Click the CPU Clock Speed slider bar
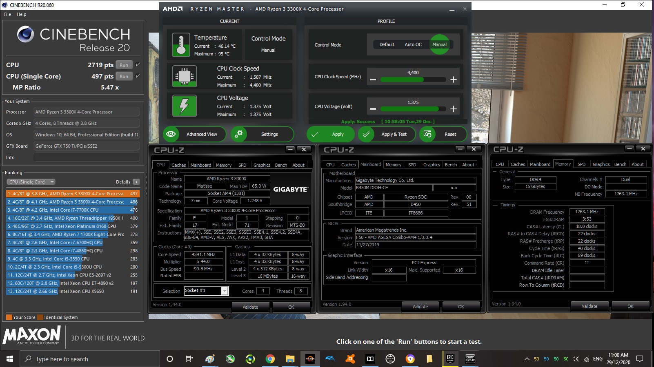 [x=413, y=80]
